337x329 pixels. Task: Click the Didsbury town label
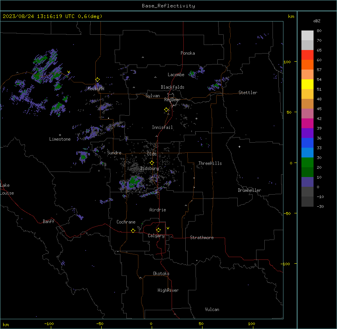pos(150,168)
